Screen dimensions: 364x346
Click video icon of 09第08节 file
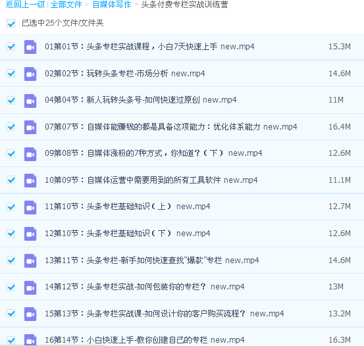(30, 154)
